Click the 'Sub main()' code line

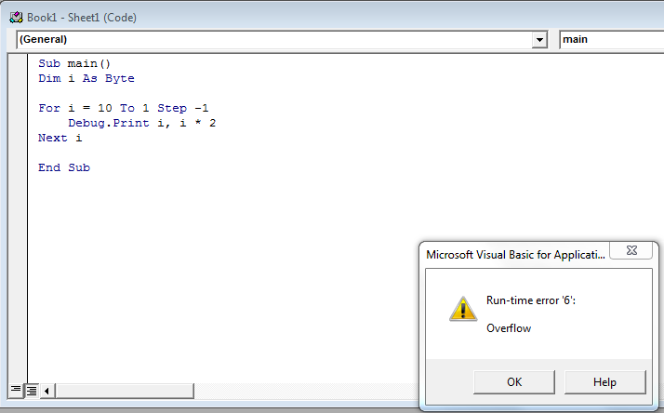[x=74, y=63]
